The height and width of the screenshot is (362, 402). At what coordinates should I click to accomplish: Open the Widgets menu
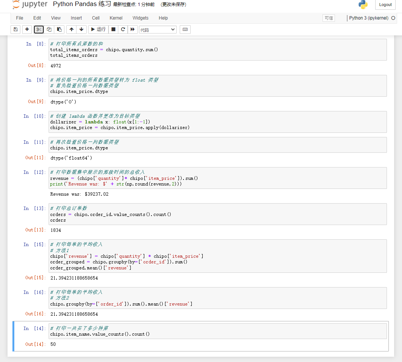pyautogui.click(x=141, y=18)
